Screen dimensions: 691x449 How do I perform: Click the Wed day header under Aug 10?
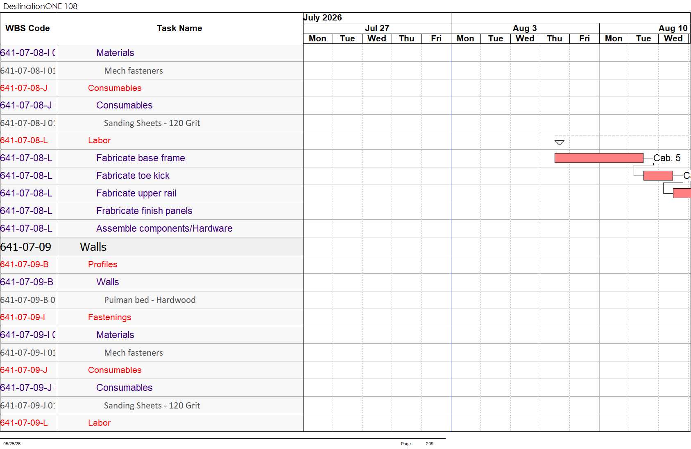click(673, 38)
